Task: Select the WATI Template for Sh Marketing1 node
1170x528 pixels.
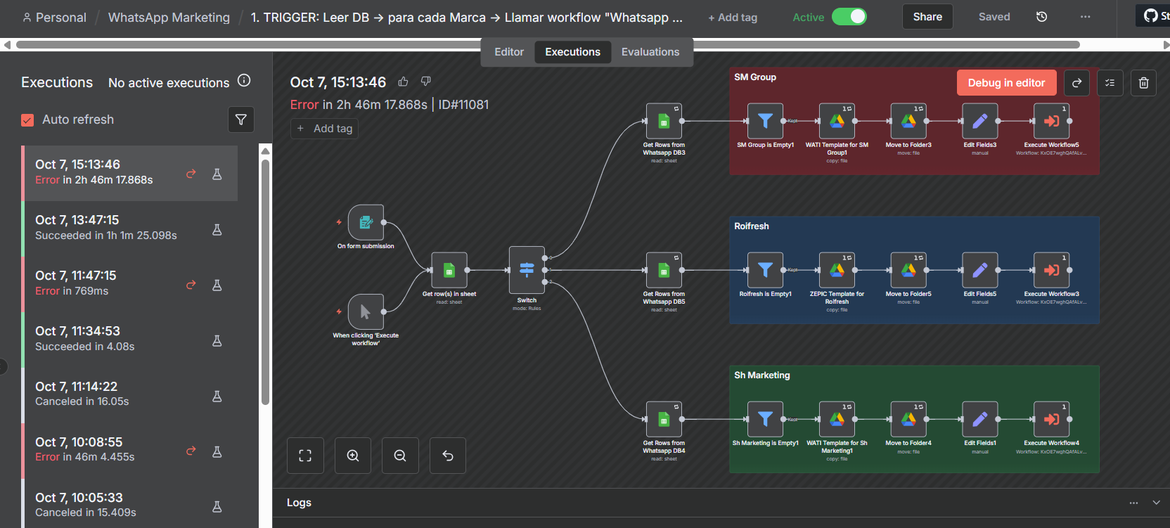Action: (x=837, y=419)
